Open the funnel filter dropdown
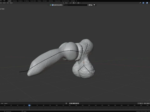This screenshot has width=150, height=112. (95, 5)
